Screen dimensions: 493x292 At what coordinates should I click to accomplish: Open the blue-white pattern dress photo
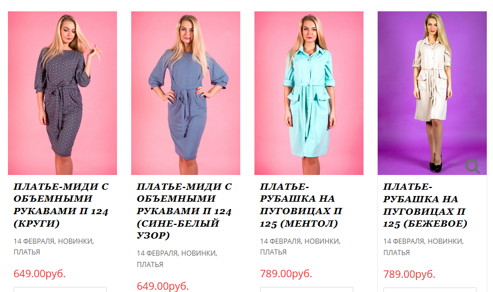[186, 93]
